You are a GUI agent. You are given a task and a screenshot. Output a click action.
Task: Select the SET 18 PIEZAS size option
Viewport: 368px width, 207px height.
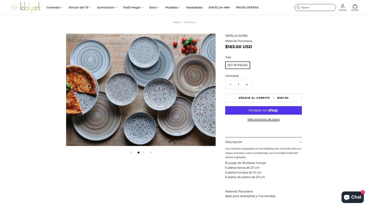click(238, 65)
